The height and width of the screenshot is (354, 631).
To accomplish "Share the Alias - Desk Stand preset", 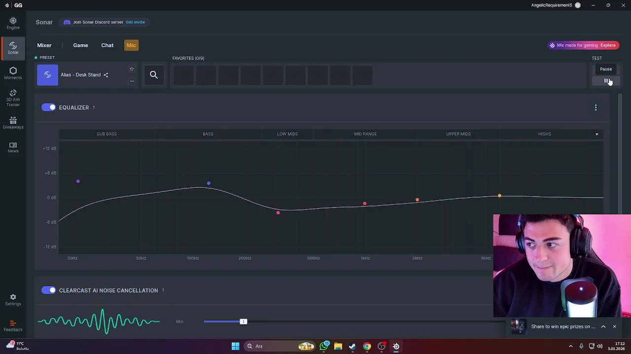I will [x=106, y=75].
